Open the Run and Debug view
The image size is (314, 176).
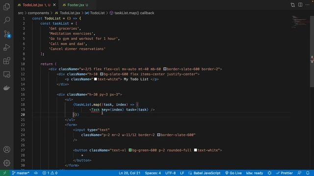[x=6, y=47]
